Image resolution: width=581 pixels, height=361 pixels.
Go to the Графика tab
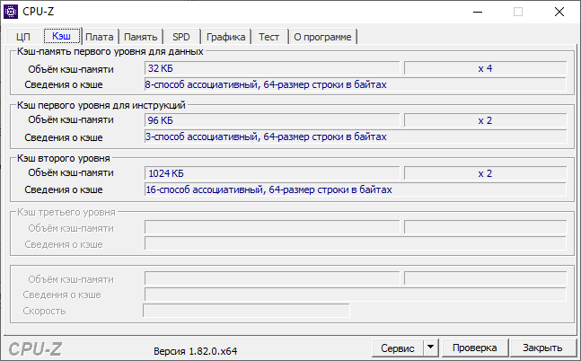point(225,37)
